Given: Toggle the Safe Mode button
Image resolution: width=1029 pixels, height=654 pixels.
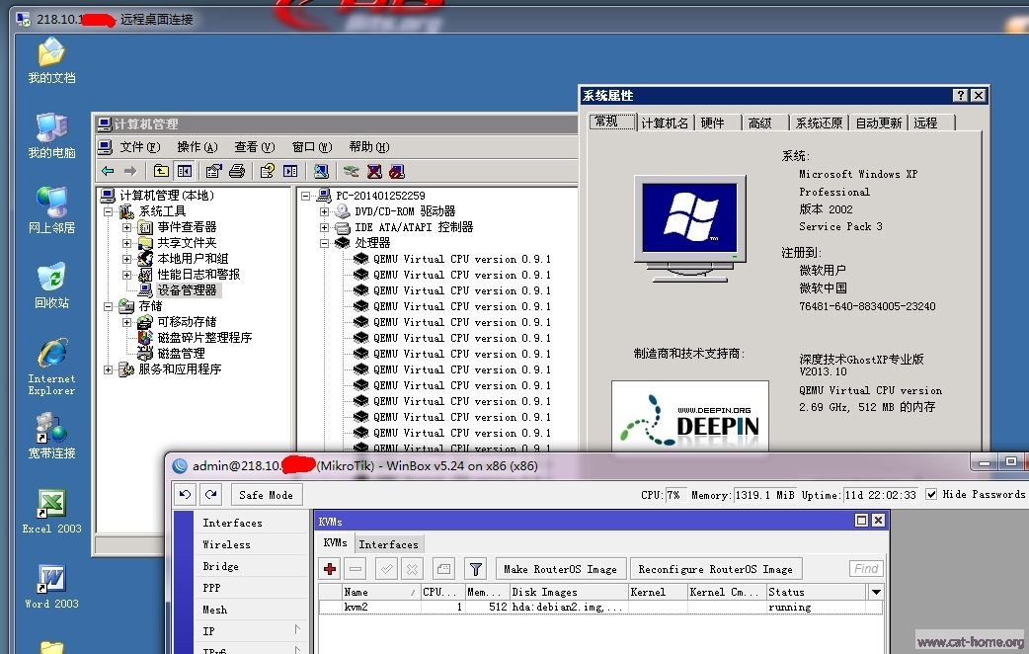Looking at the screenshot, I should [x=266, y=495].
